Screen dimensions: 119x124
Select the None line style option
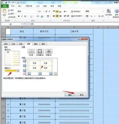[8, 52]
